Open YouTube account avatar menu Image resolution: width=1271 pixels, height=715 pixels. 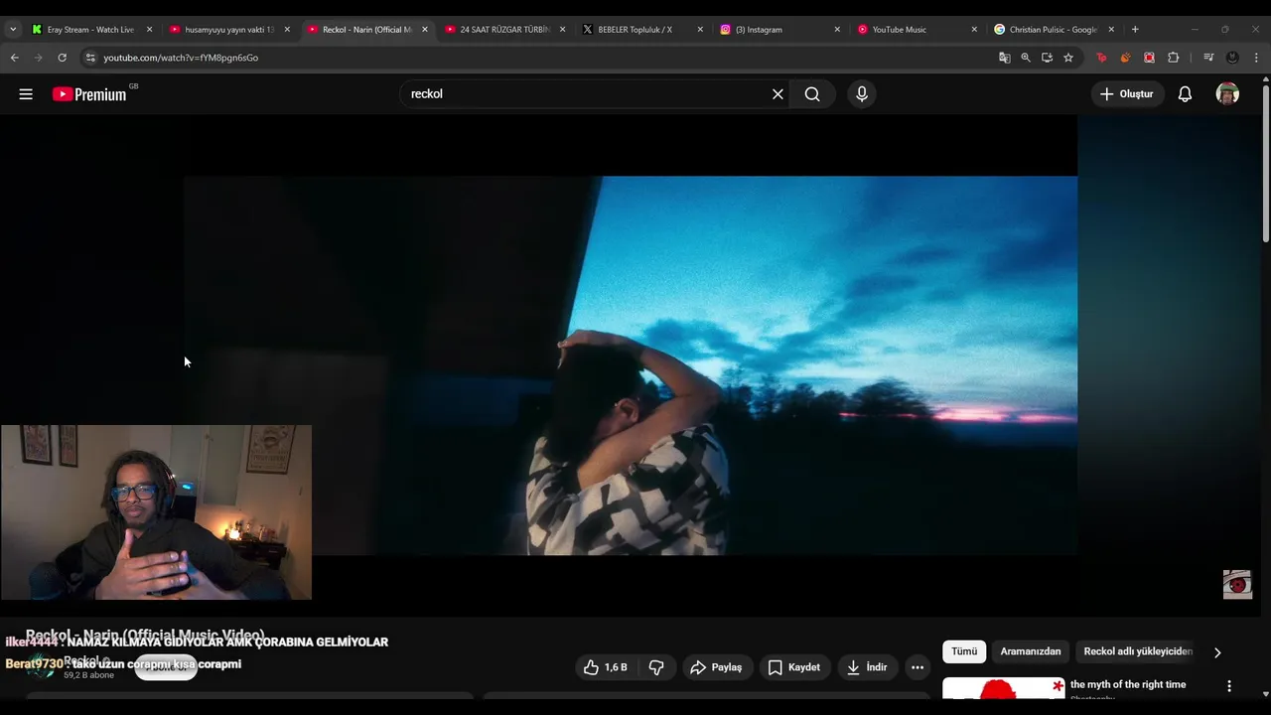click(1227, 94)
